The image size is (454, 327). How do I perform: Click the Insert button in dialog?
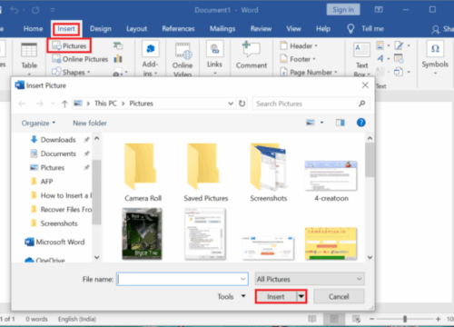pyautogui.click(x=276, y=296)
